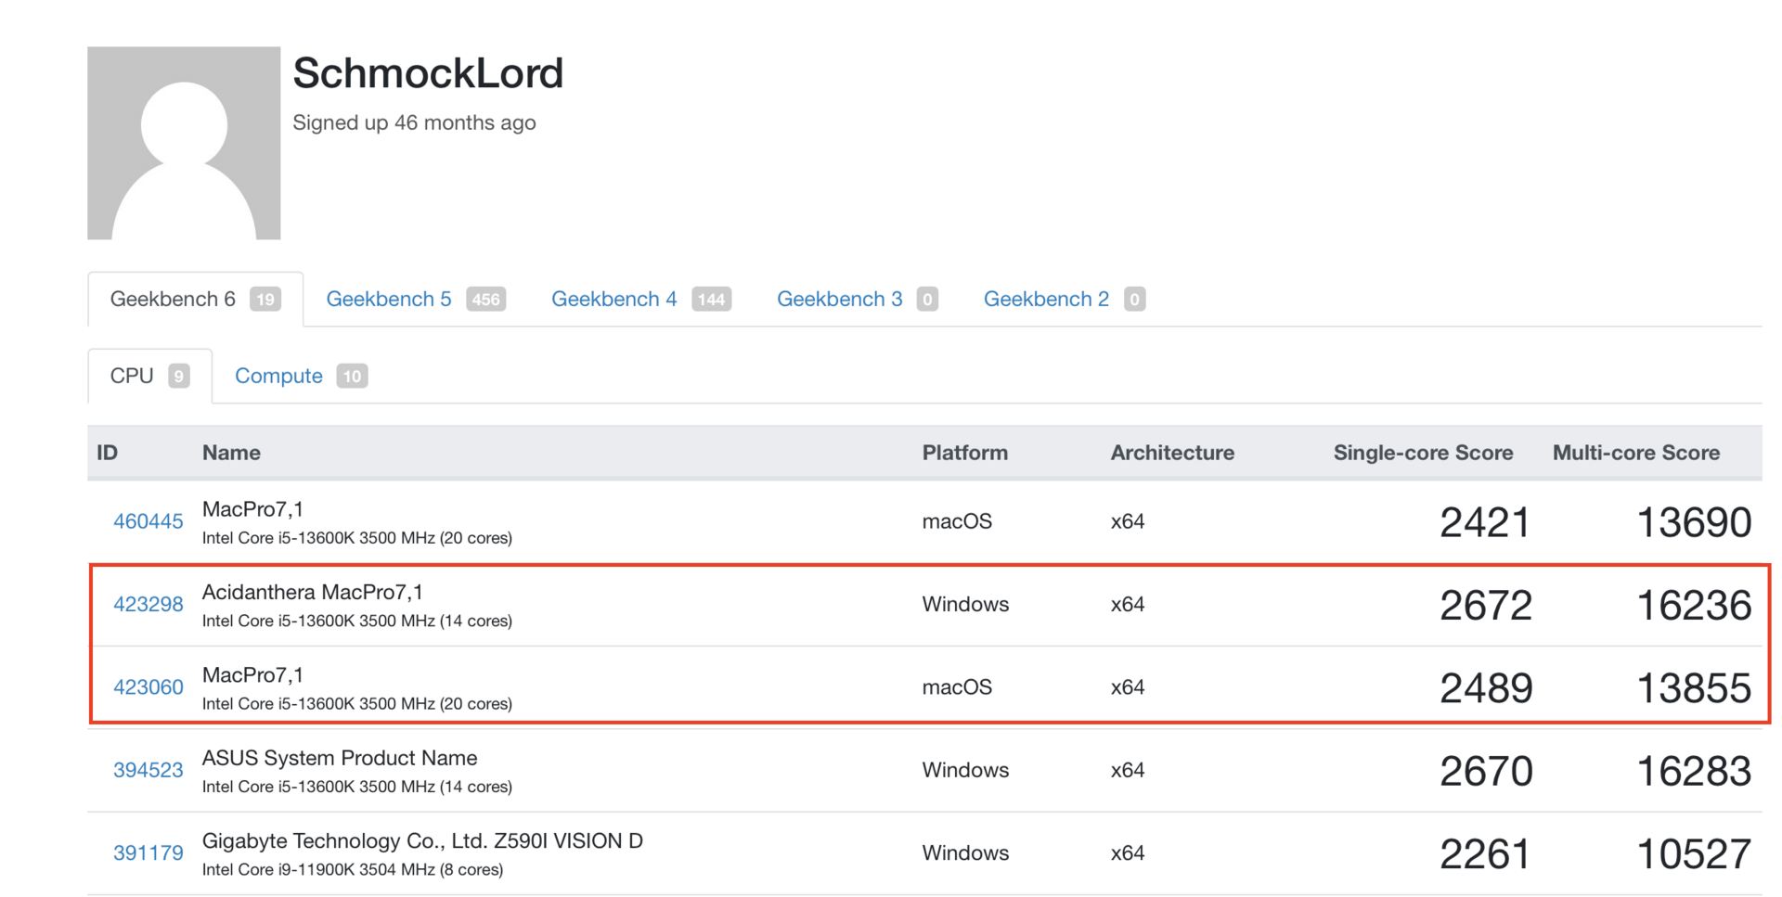Click the 144 badge on Geekbench 4

tap(711, 300)
